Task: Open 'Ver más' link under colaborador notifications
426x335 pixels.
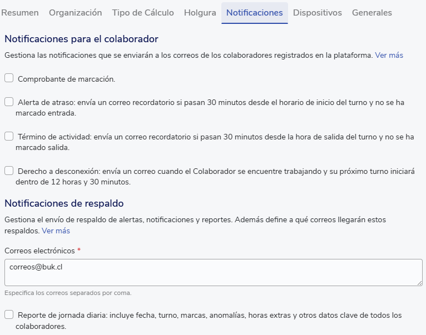Action: [x=389, y=56]
